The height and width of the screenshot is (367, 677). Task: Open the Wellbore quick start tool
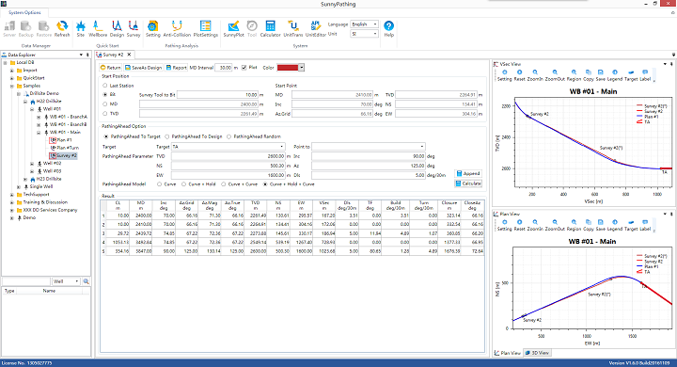[x=98, y=28]
